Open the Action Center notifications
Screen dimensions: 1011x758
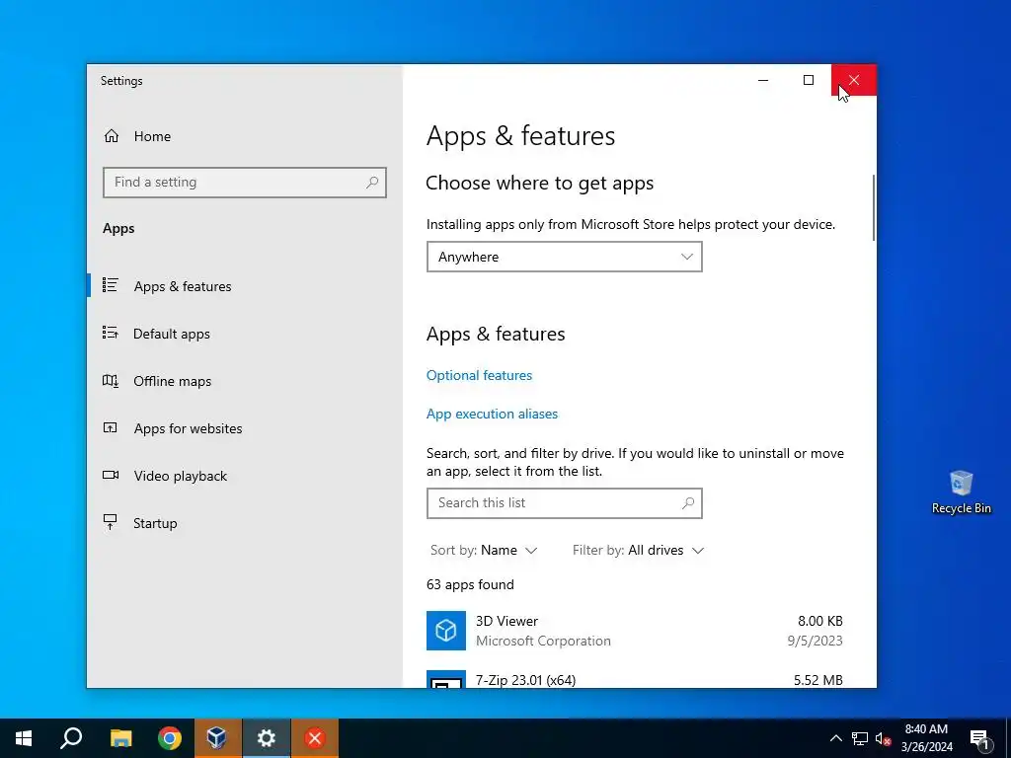(980, 738)
